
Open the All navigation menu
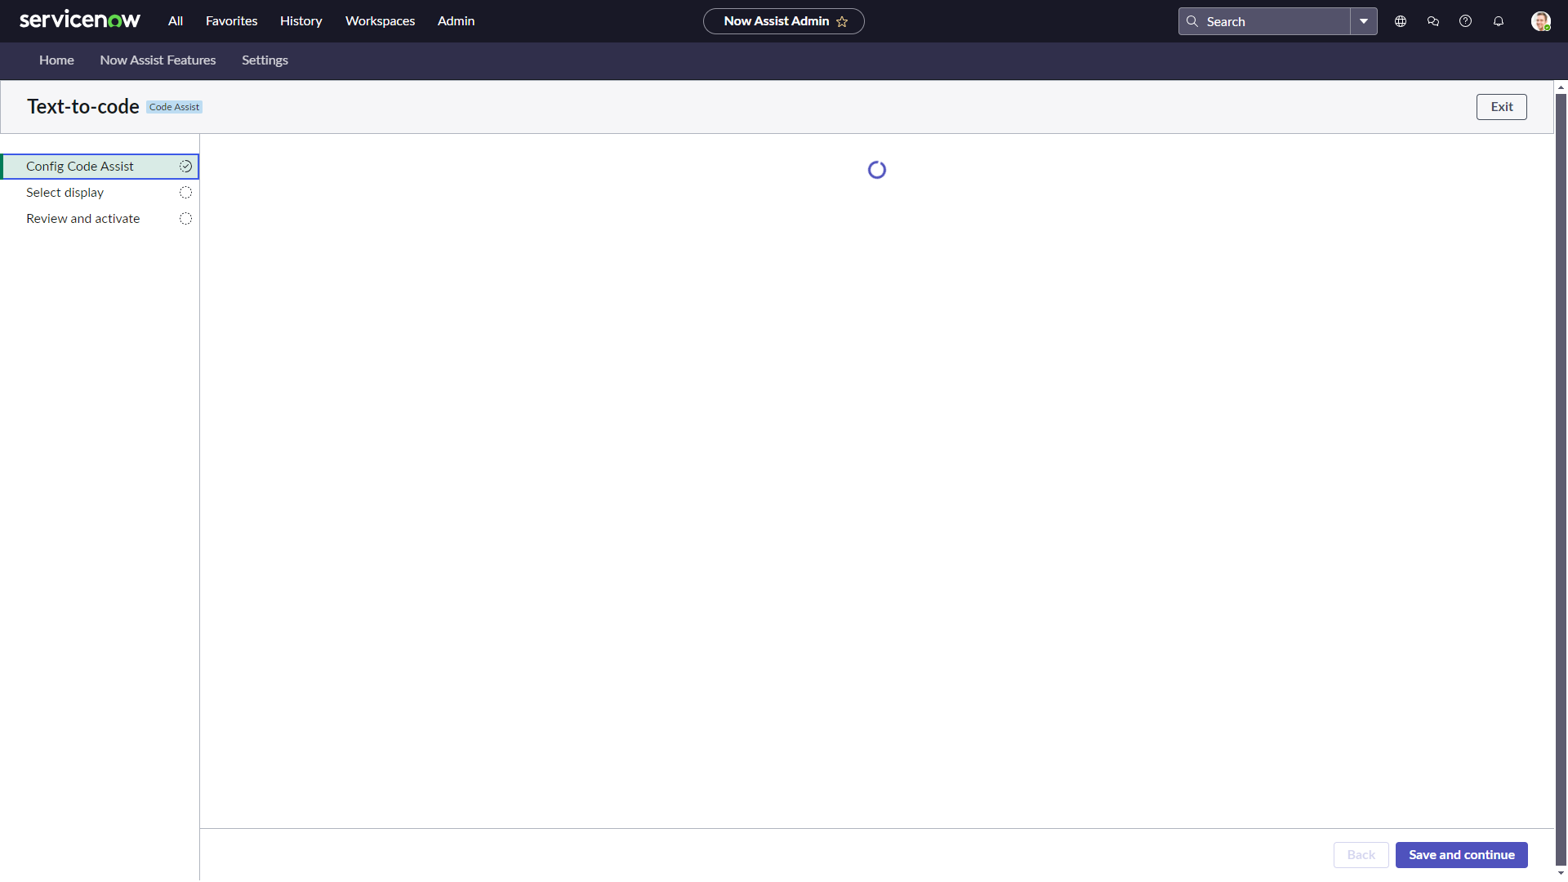175,21
